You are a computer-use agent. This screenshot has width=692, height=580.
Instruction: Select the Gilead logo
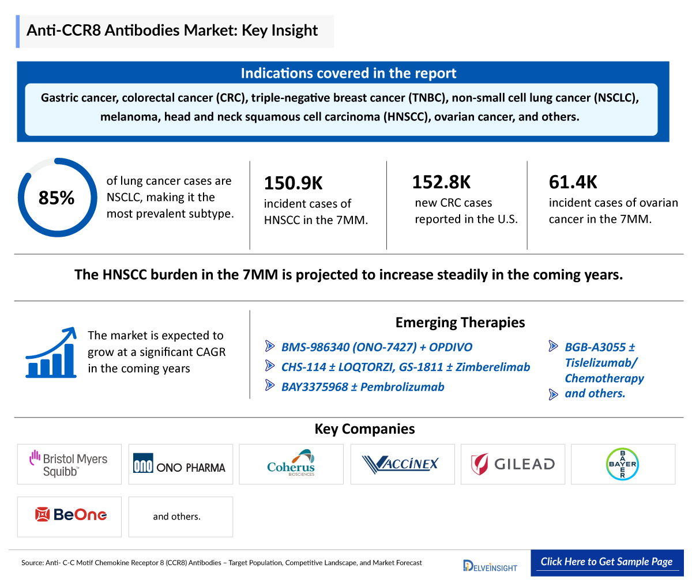pyautogui.click(x=512, y=464)
